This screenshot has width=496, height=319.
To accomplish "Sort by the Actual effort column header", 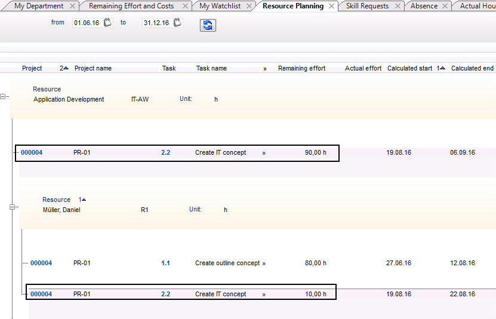I will pos(363,68).
